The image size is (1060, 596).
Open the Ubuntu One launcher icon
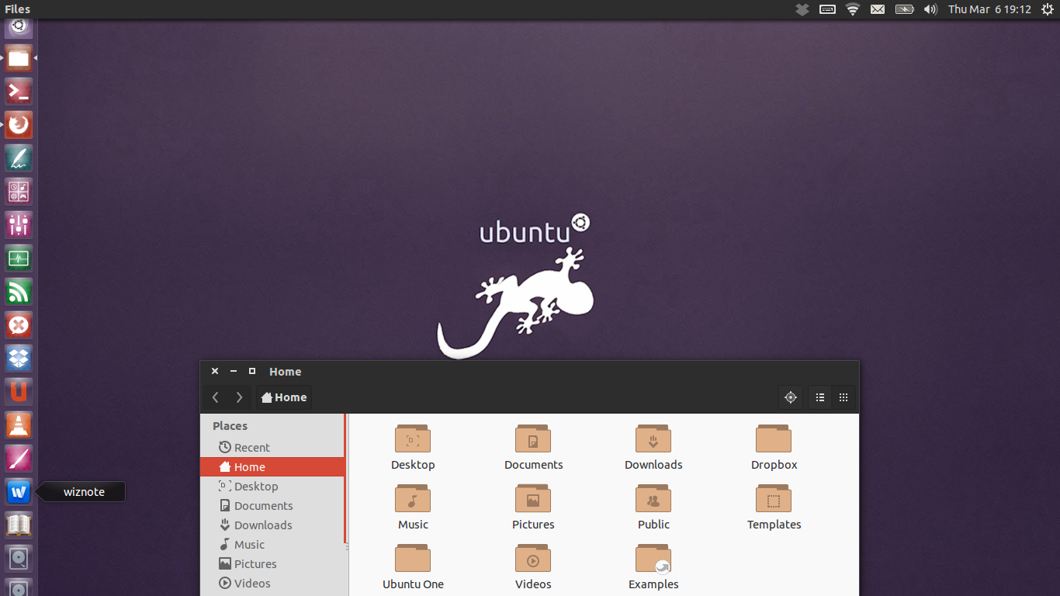coord(19,392)
